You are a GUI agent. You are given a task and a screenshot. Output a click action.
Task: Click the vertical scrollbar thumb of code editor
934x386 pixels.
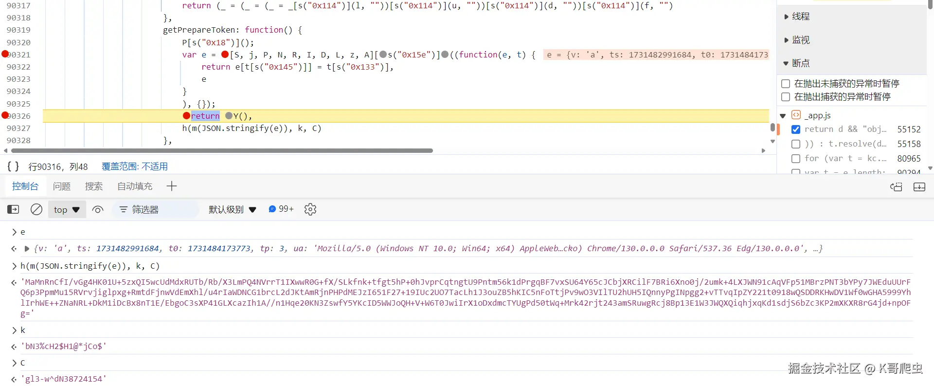pyautogui.click(x=772, y=128)
